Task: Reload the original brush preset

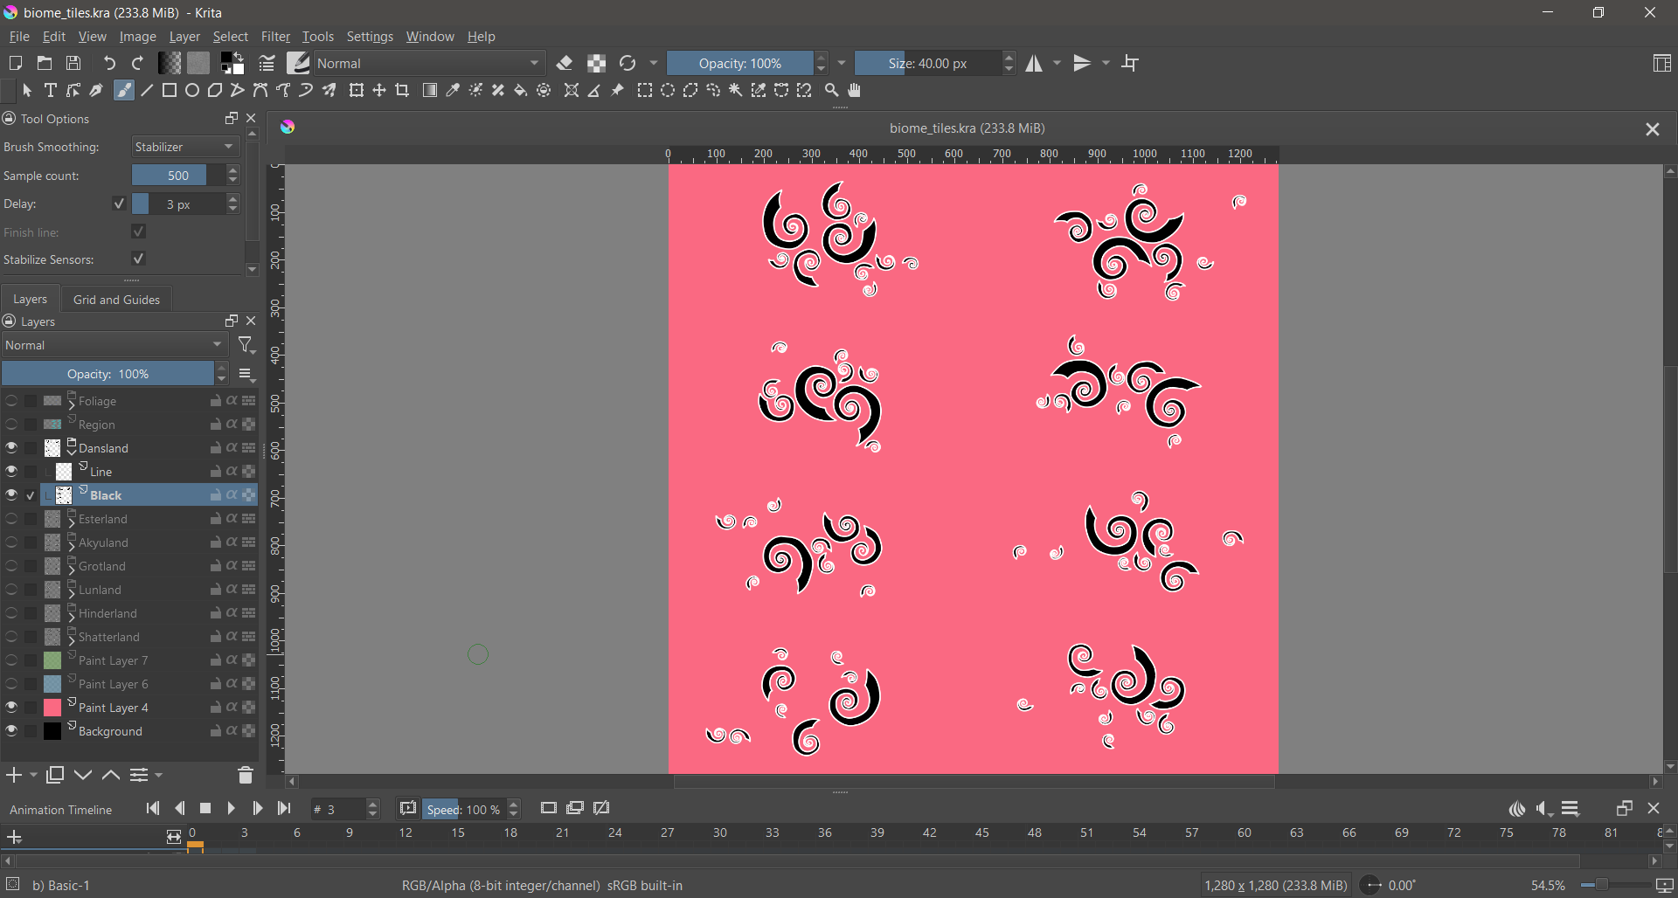Action: (x=628, y=63)
